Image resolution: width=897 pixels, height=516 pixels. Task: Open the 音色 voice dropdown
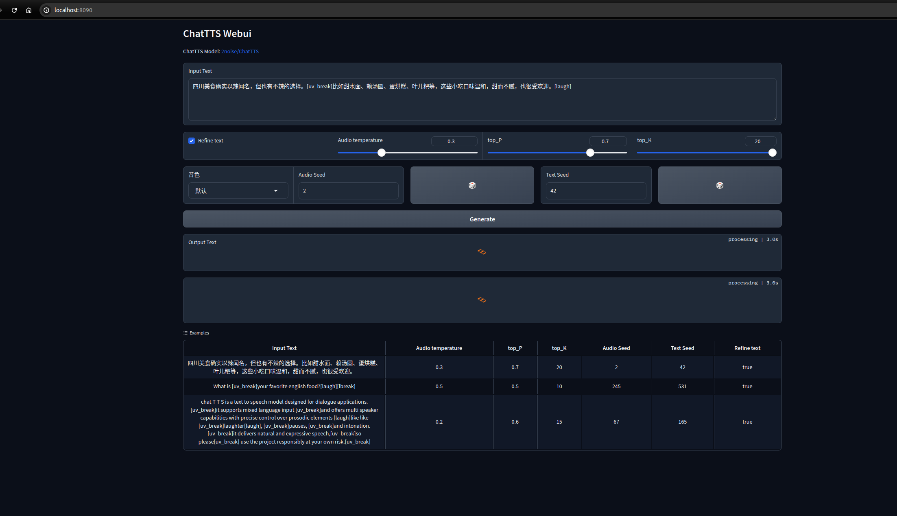(238, 191)
